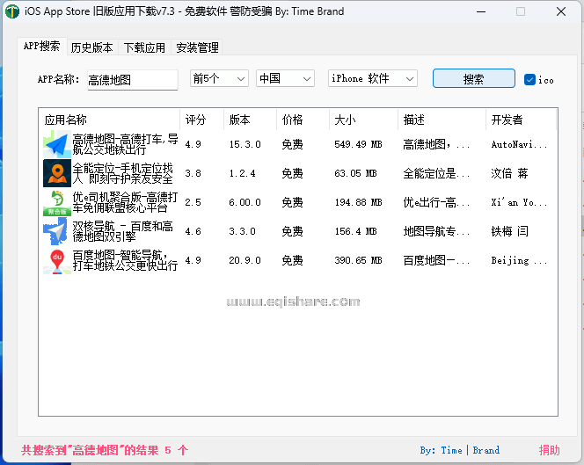
Task: Click description cell 高德地图，...
Action: click(x=436, y=144)
